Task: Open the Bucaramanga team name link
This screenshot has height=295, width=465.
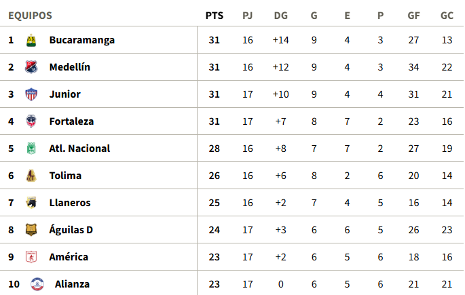Action: pyautogui.click(x=81, y=40)
